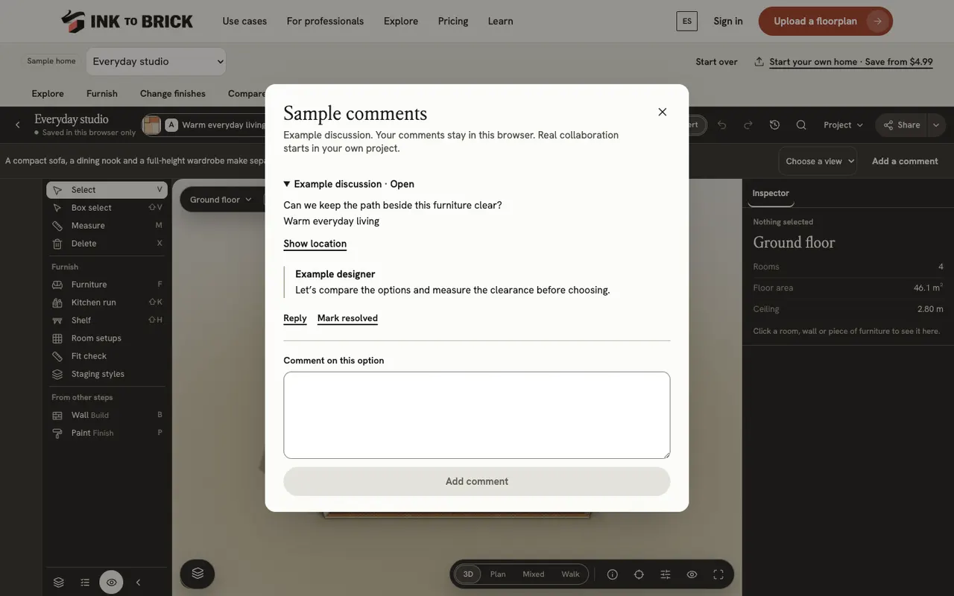Select the Shelf tool

(x=107, y=320)
